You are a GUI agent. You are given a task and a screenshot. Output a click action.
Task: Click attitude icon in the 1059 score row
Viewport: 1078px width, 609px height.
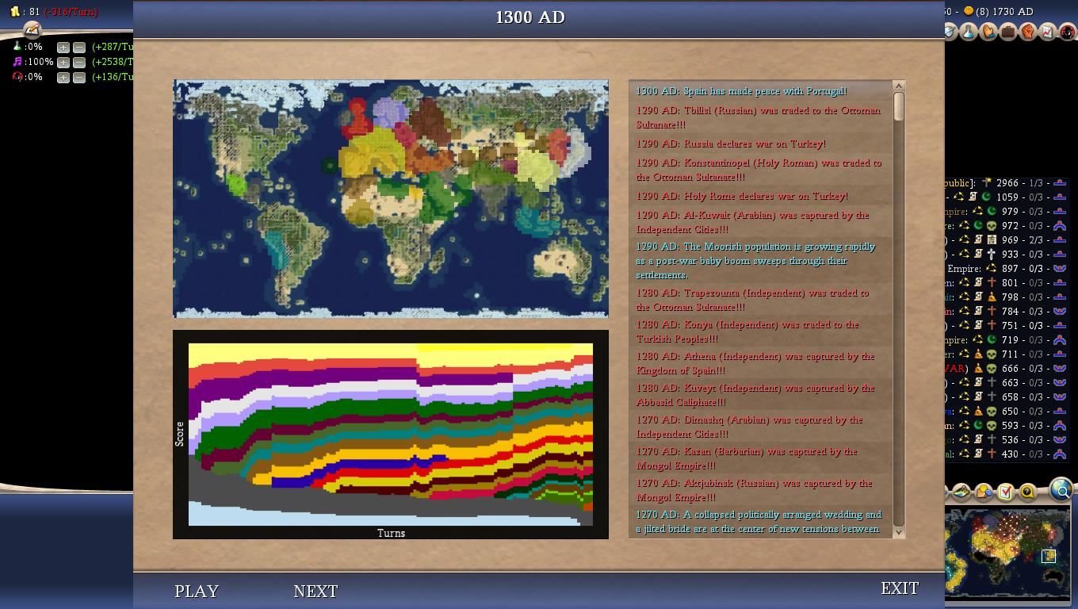tap(1060, 197)
